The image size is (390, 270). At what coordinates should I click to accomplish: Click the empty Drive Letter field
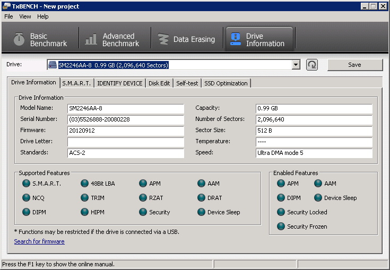click(126, 142)
